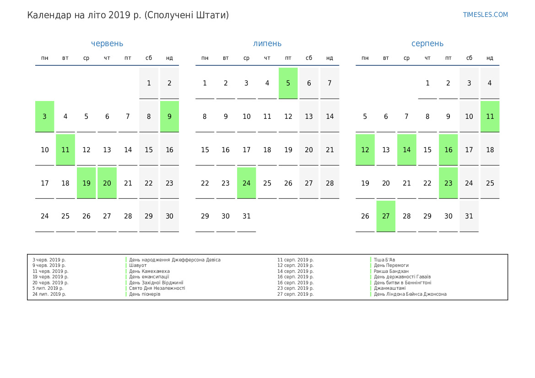Click the 'День Камехамеха' holiday entry
Viewport: 535px width, 378px height.
[150, 272]
